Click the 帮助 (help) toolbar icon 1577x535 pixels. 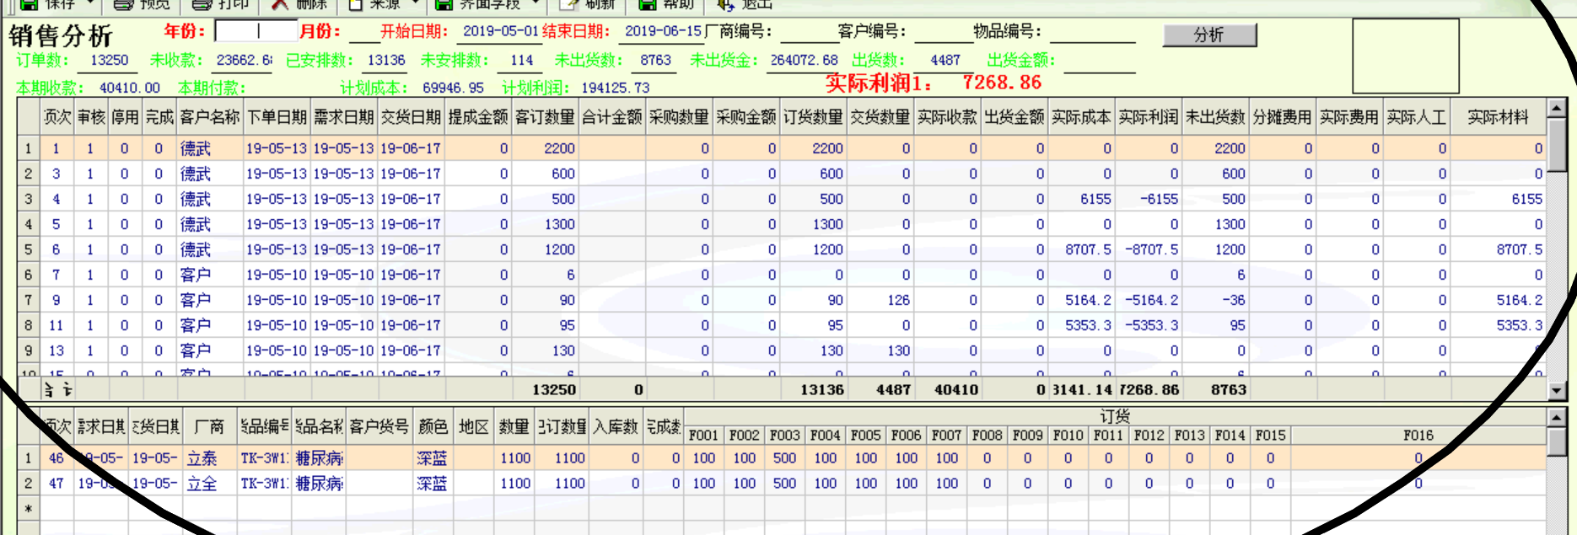[x=647, y=4]
